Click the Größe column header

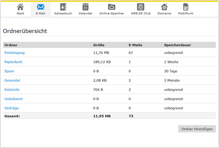[99, 45]
